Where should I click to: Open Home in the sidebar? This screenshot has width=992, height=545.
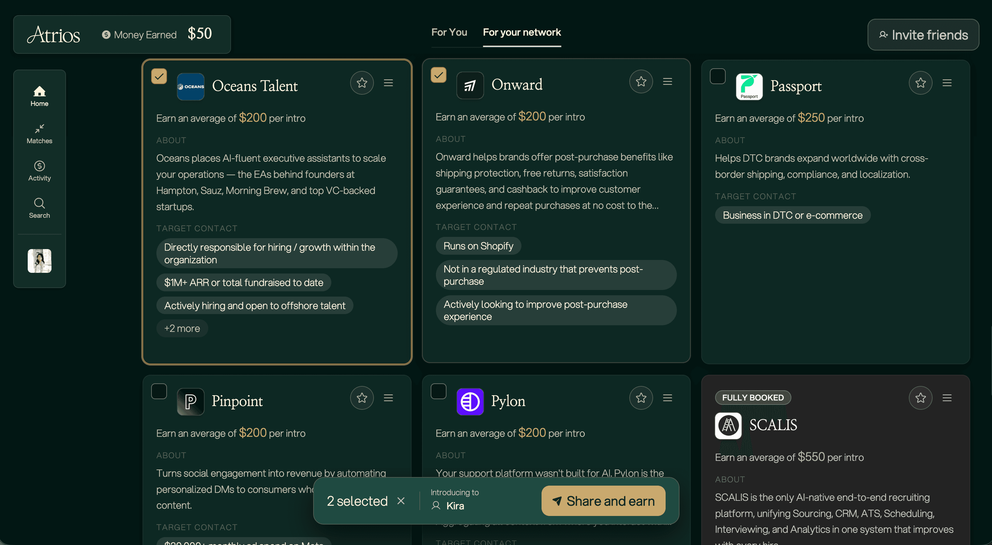pos(39,96)
